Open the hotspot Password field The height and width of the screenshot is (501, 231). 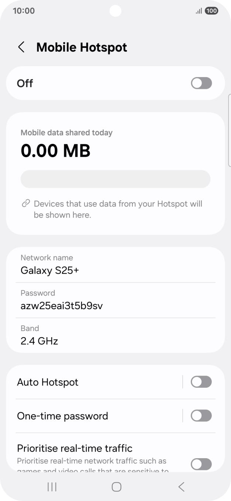point(115,300)
